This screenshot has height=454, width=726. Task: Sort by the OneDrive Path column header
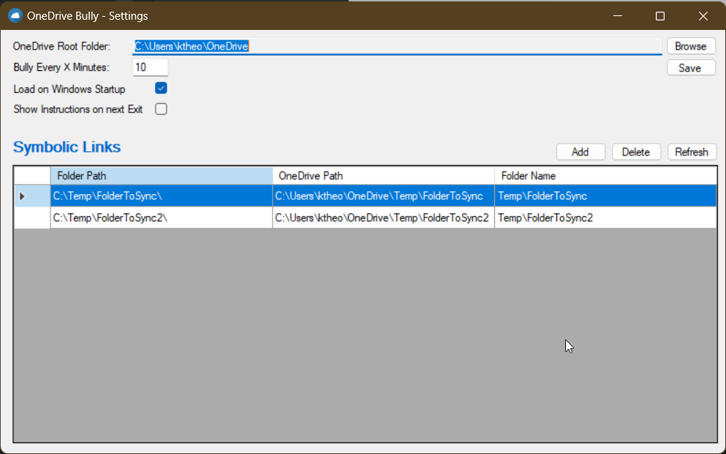tap(384, 176)
